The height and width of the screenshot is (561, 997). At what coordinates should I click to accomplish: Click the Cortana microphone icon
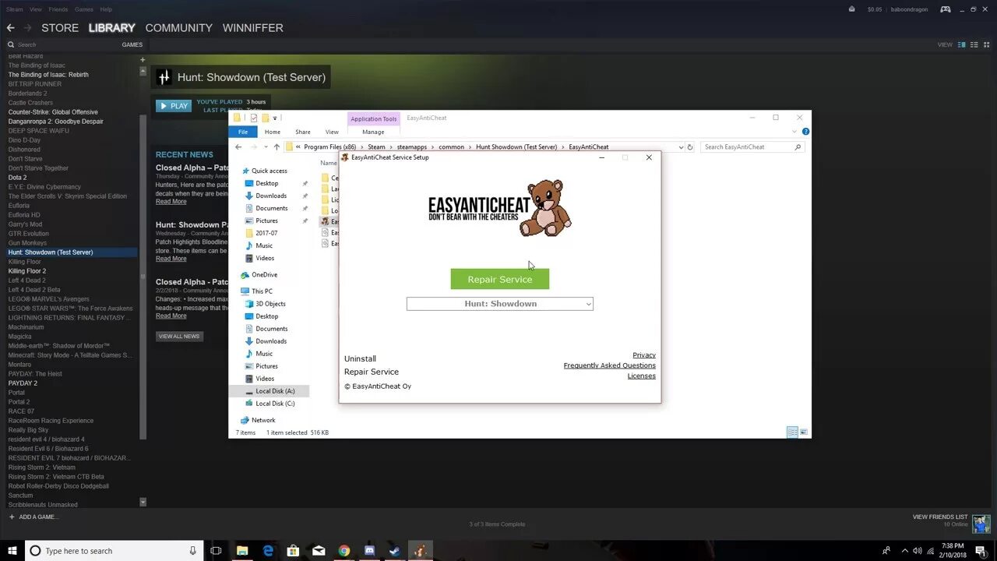point(193,551)
